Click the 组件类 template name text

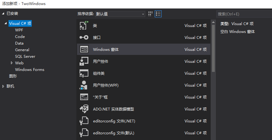(99, 73)
